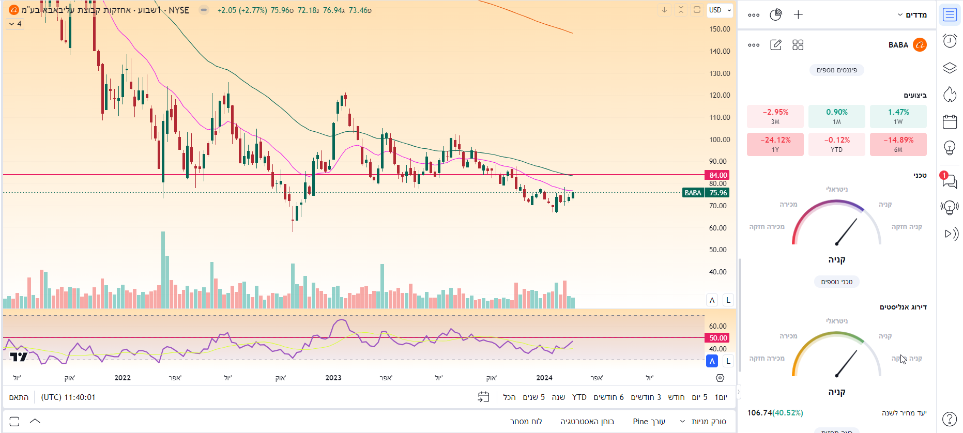Toggle auto scale A on RSI pane

712,361
